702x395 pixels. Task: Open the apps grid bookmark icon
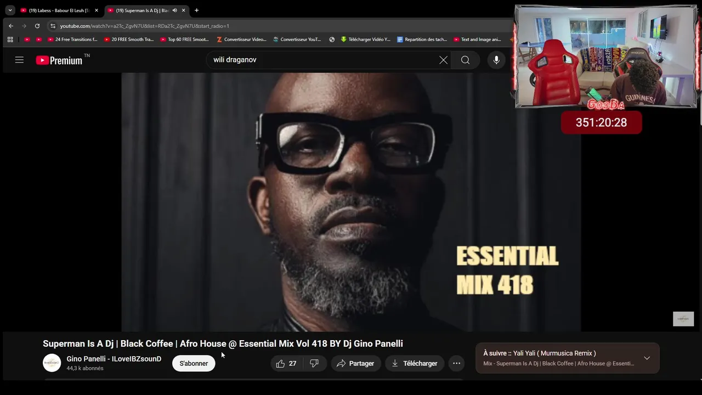[10, 39]
